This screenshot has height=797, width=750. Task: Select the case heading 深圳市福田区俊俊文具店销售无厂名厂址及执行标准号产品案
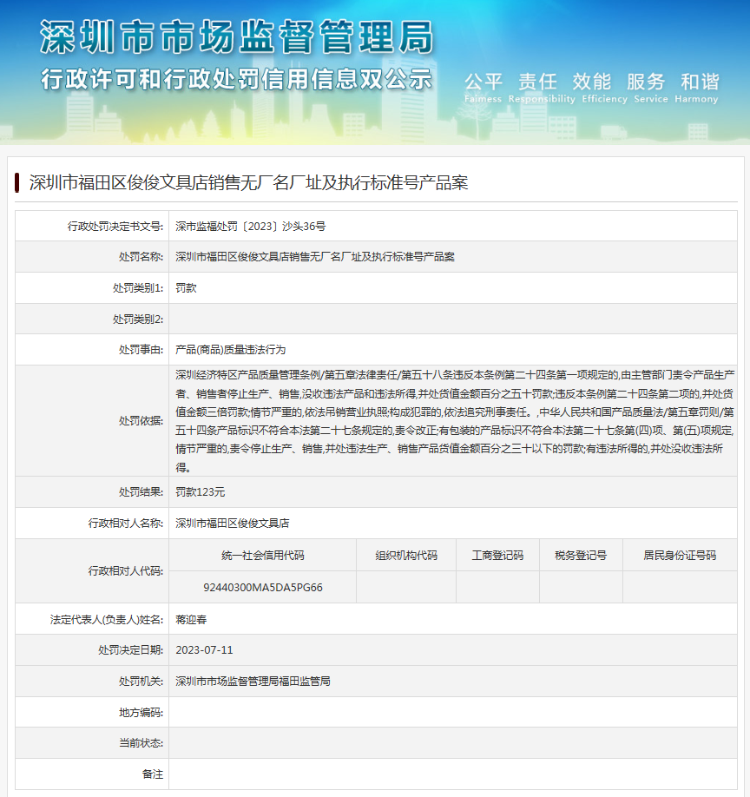point(248,182)
